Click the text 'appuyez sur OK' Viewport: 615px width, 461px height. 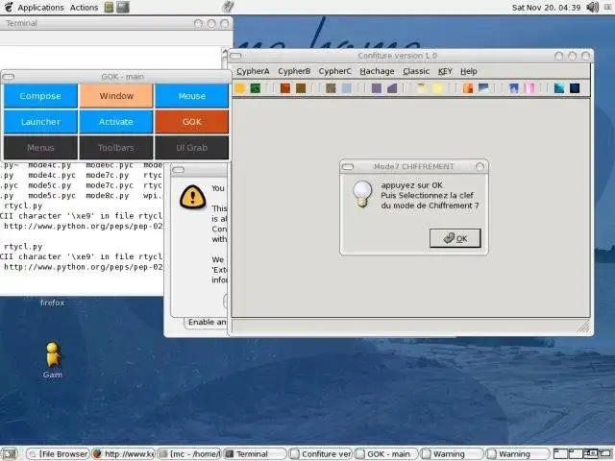pyautogui.click(x=412, y=185)
